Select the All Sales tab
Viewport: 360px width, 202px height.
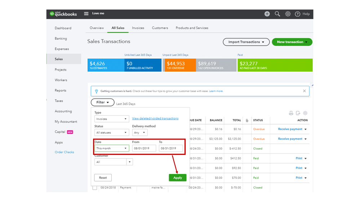pos(118,28)
